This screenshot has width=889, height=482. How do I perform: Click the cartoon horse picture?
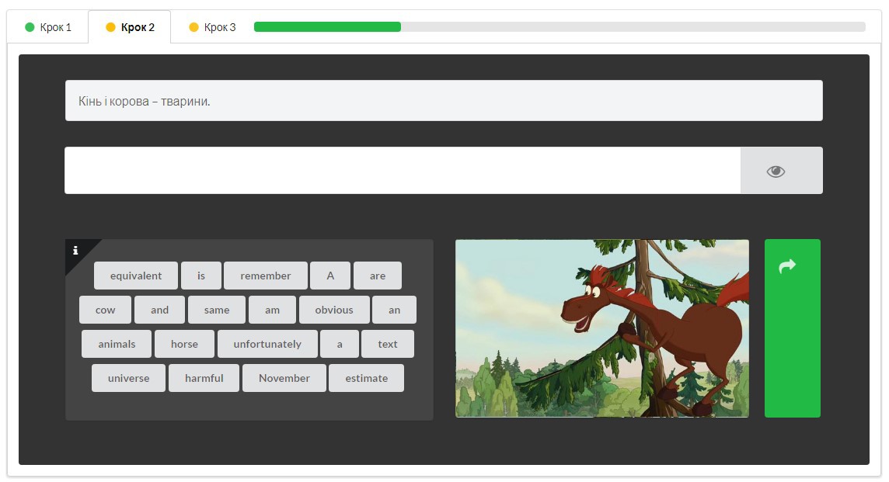pyautogui.click(x=602, y=328)
